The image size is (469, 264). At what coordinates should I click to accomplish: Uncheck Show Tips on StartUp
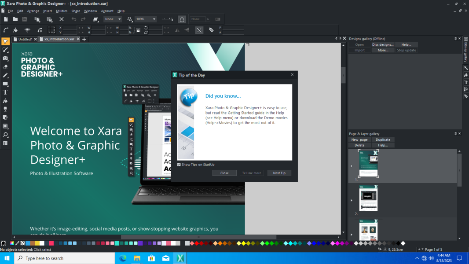(179, 165)
